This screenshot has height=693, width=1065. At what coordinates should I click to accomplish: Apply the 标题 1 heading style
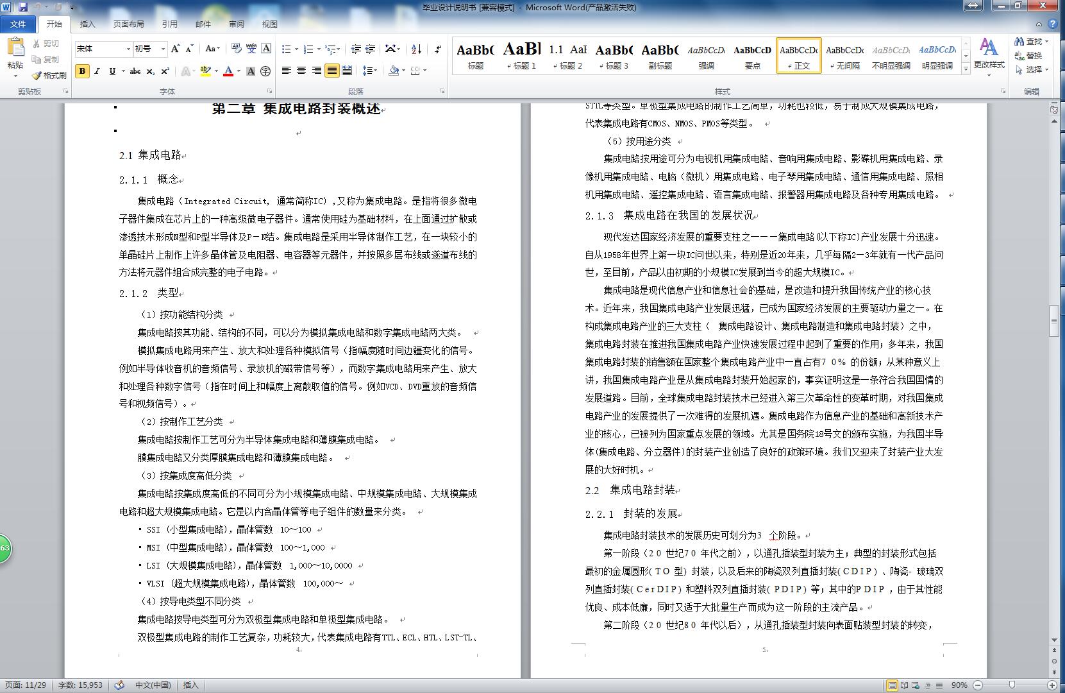[521, 56]
